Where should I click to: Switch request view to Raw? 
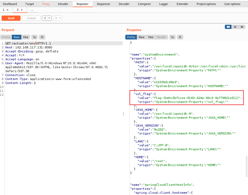point(16,37)
